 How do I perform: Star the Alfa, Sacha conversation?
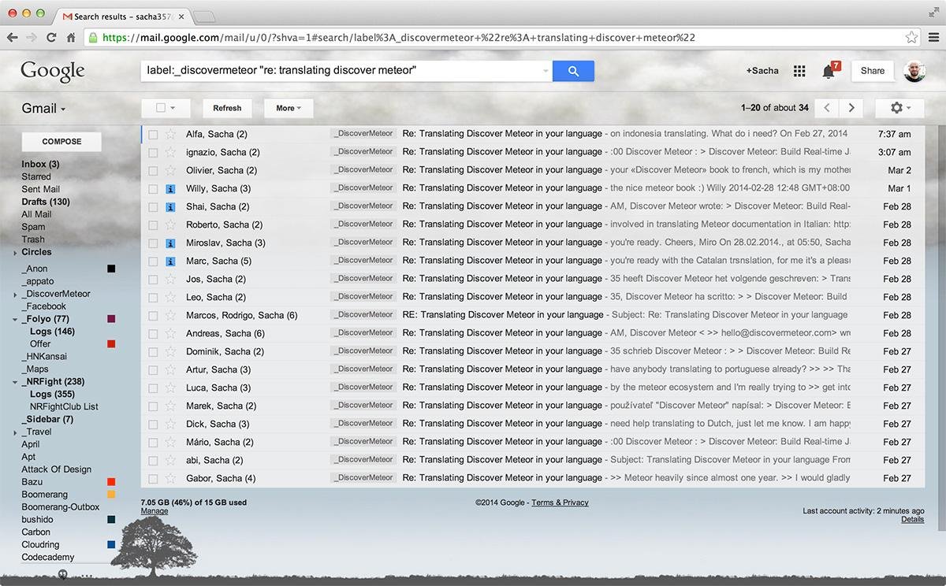[x=170, y=134]
